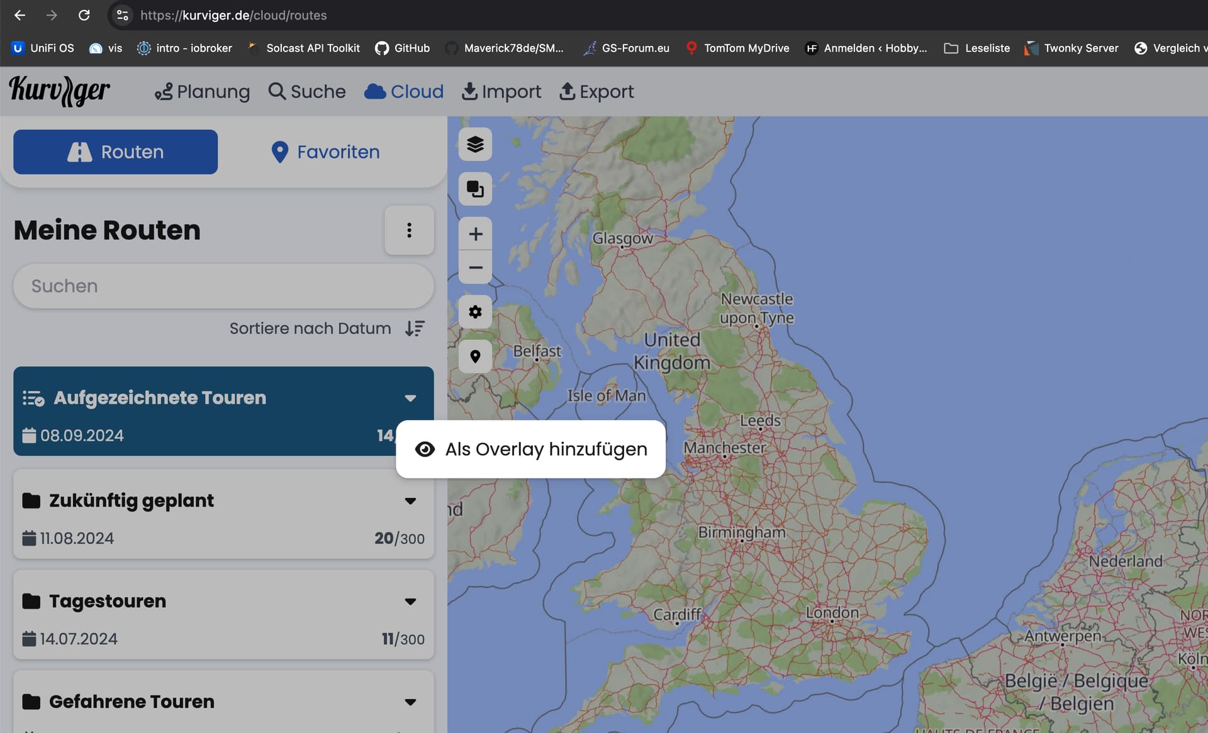Open map settings gear
Image resolution: width=1208 pixels, height=733 pixels.
pos(475,312)
